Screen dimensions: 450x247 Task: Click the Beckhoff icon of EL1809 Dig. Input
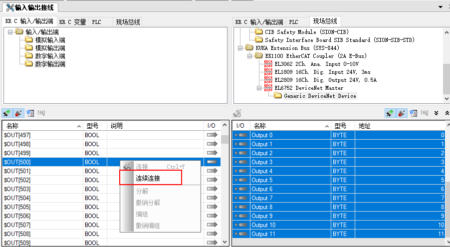point(268,72)
